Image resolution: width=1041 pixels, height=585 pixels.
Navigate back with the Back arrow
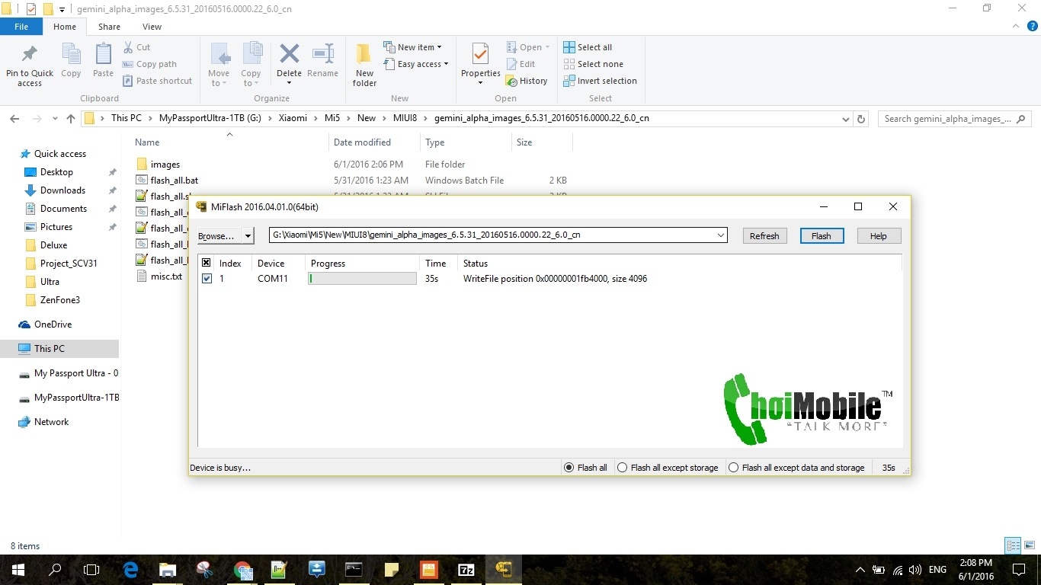(14, 119)
